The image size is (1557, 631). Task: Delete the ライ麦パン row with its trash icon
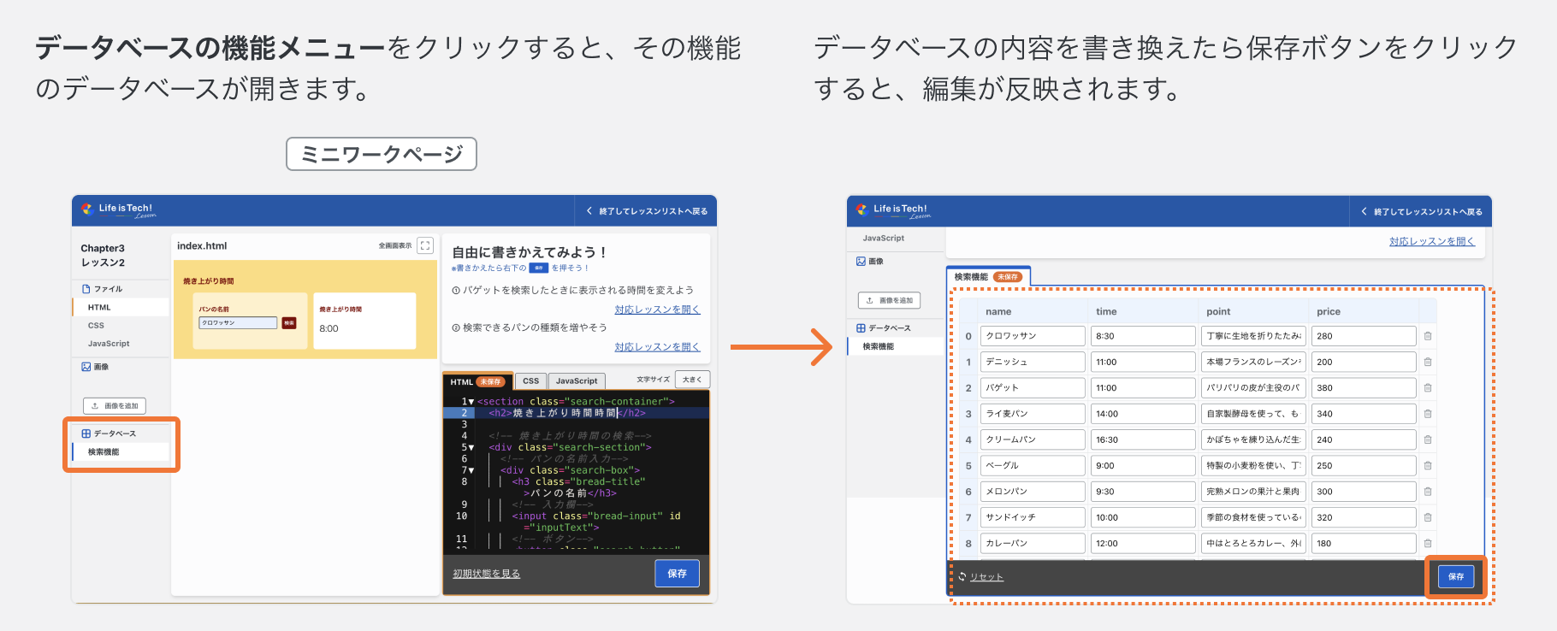click(x=1428, y=414)
